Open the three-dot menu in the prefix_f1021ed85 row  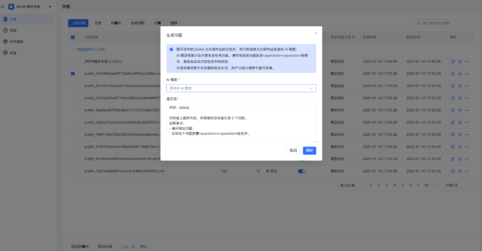pos(467,171)
